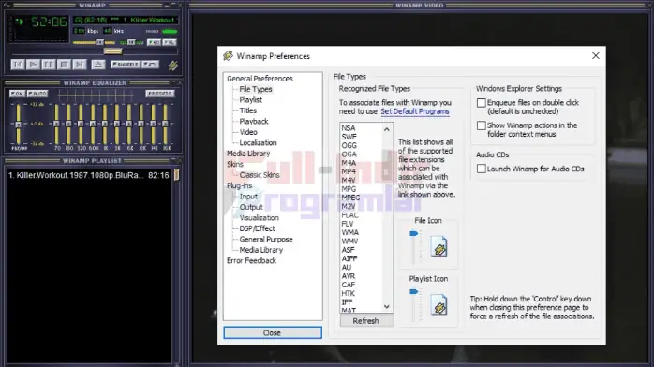Open the equalizer PRESETS menu

[159, 94]
